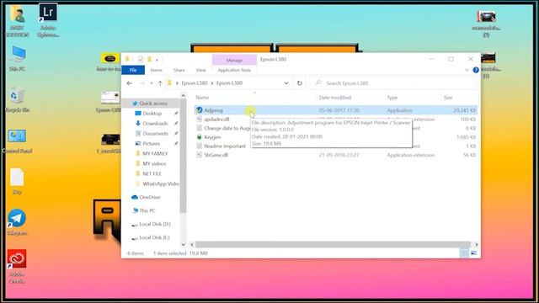Switch to details view layout
Viewport: 539px width, 303px height.
[464, 253]
